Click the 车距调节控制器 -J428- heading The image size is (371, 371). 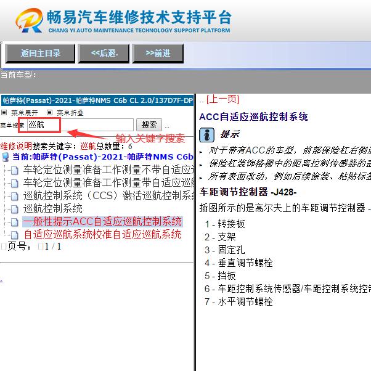pyautogui.click(x=248, y=192)
